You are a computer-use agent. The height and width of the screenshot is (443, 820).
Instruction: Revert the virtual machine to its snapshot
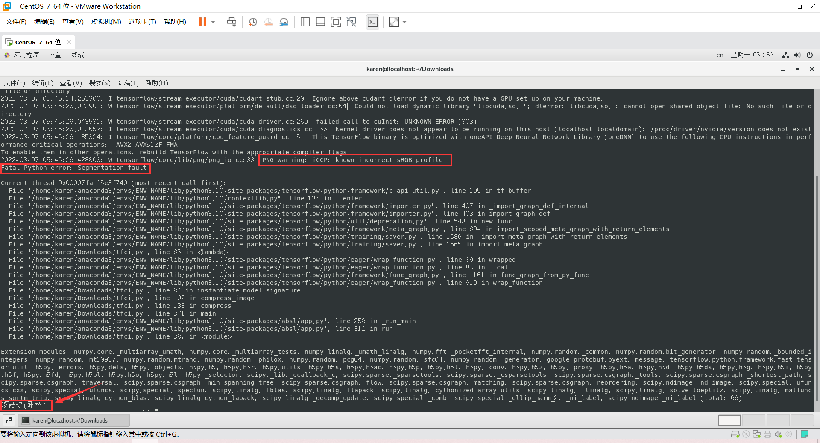[269, 22]
